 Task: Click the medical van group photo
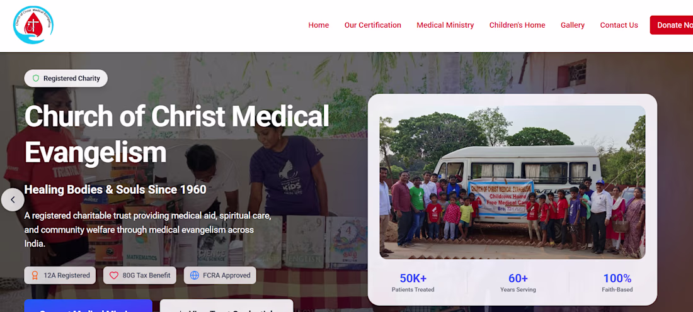click(512, 182)
